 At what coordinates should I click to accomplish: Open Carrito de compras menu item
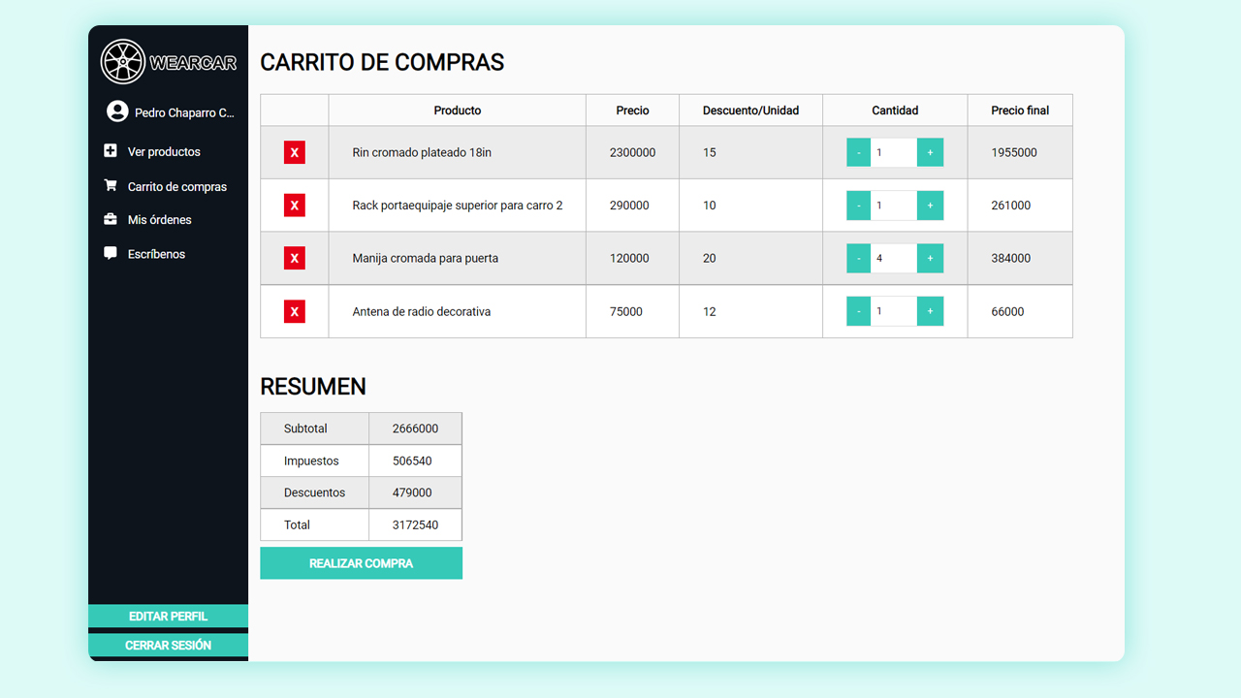click(x=177, y=186)
